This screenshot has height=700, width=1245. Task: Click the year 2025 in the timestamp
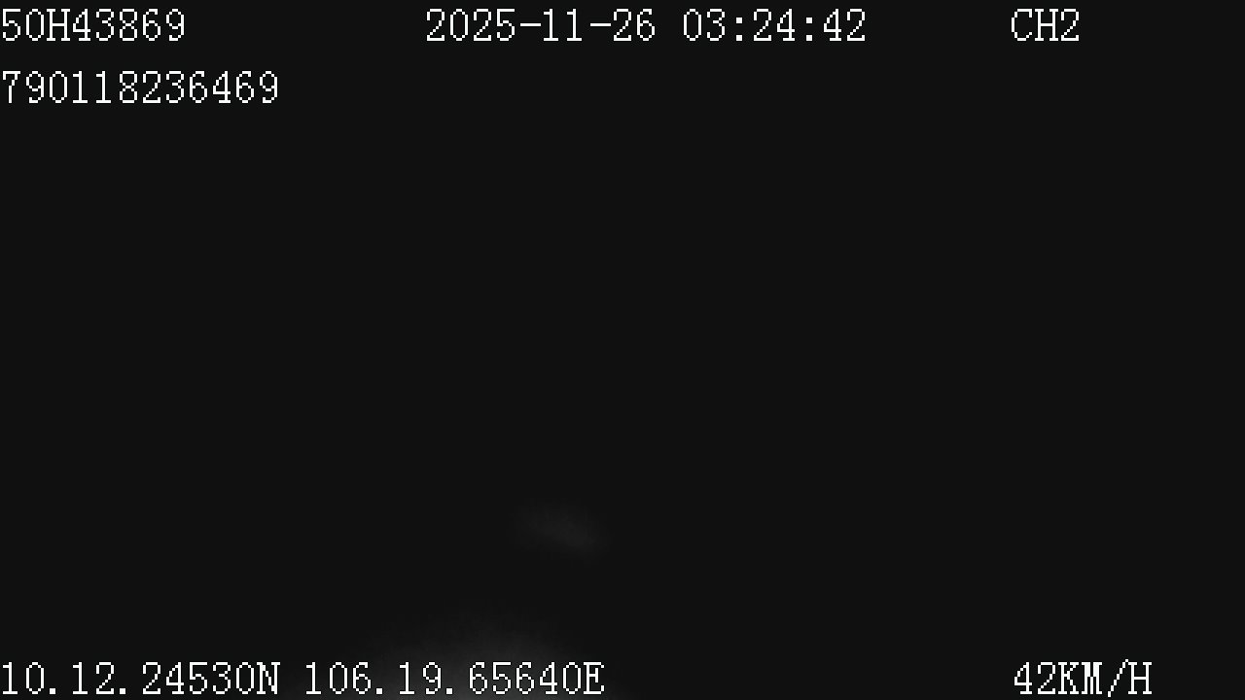coord(470,26)
